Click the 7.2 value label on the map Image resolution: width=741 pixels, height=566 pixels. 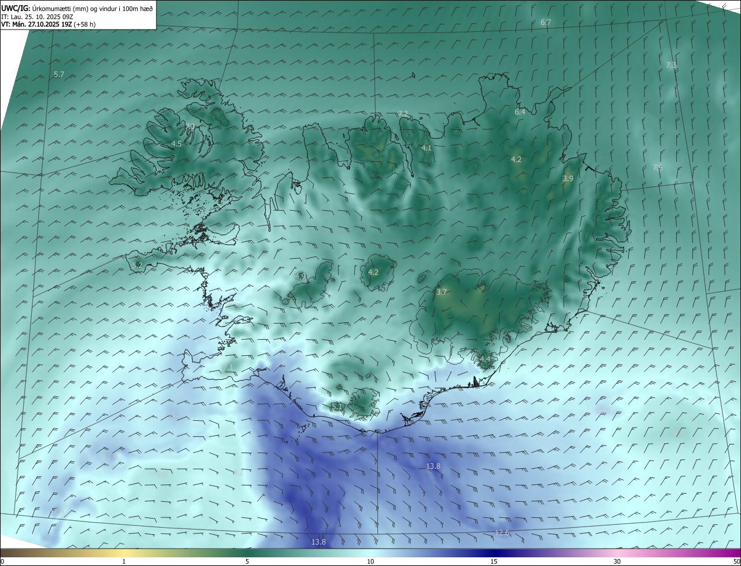pyautogui.click(x=403, y=113)
